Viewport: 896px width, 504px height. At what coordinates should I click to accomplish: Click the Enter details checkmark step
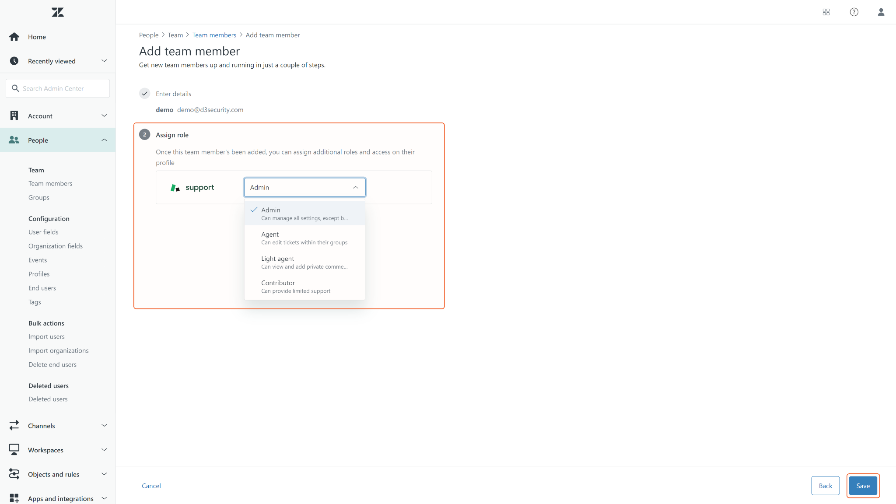[145, 94]
